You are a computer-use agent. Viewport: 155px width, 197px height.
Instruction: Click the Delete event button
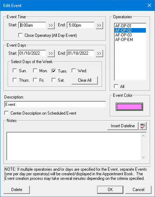tap(17, 190)
